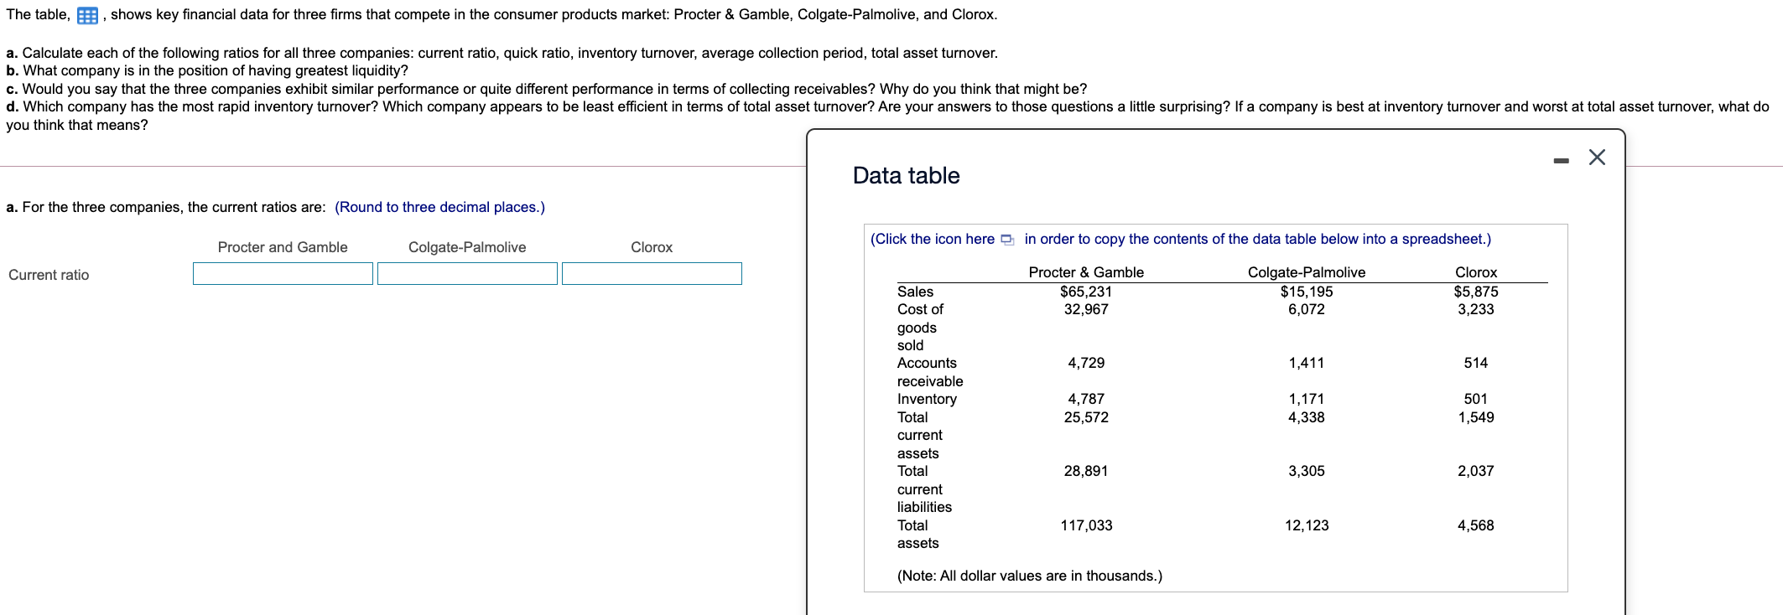Screen dimensions: 1783x615
Task: Click the '(Round to three decimal places.)' link
Action: pos(439,207)
